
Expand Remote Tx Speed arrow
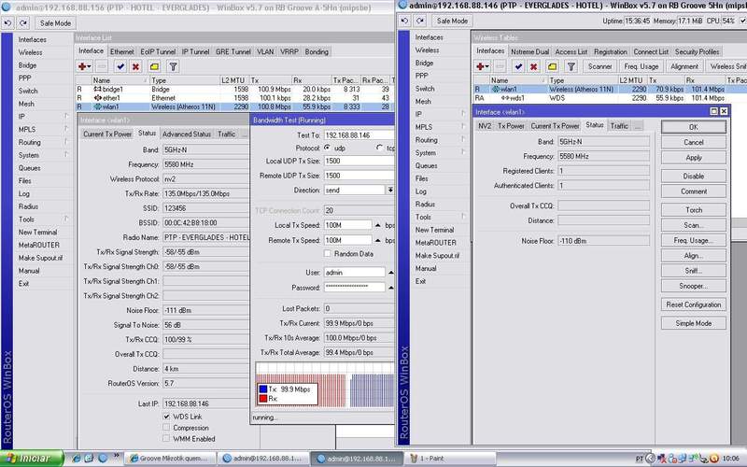coord(378,240)
